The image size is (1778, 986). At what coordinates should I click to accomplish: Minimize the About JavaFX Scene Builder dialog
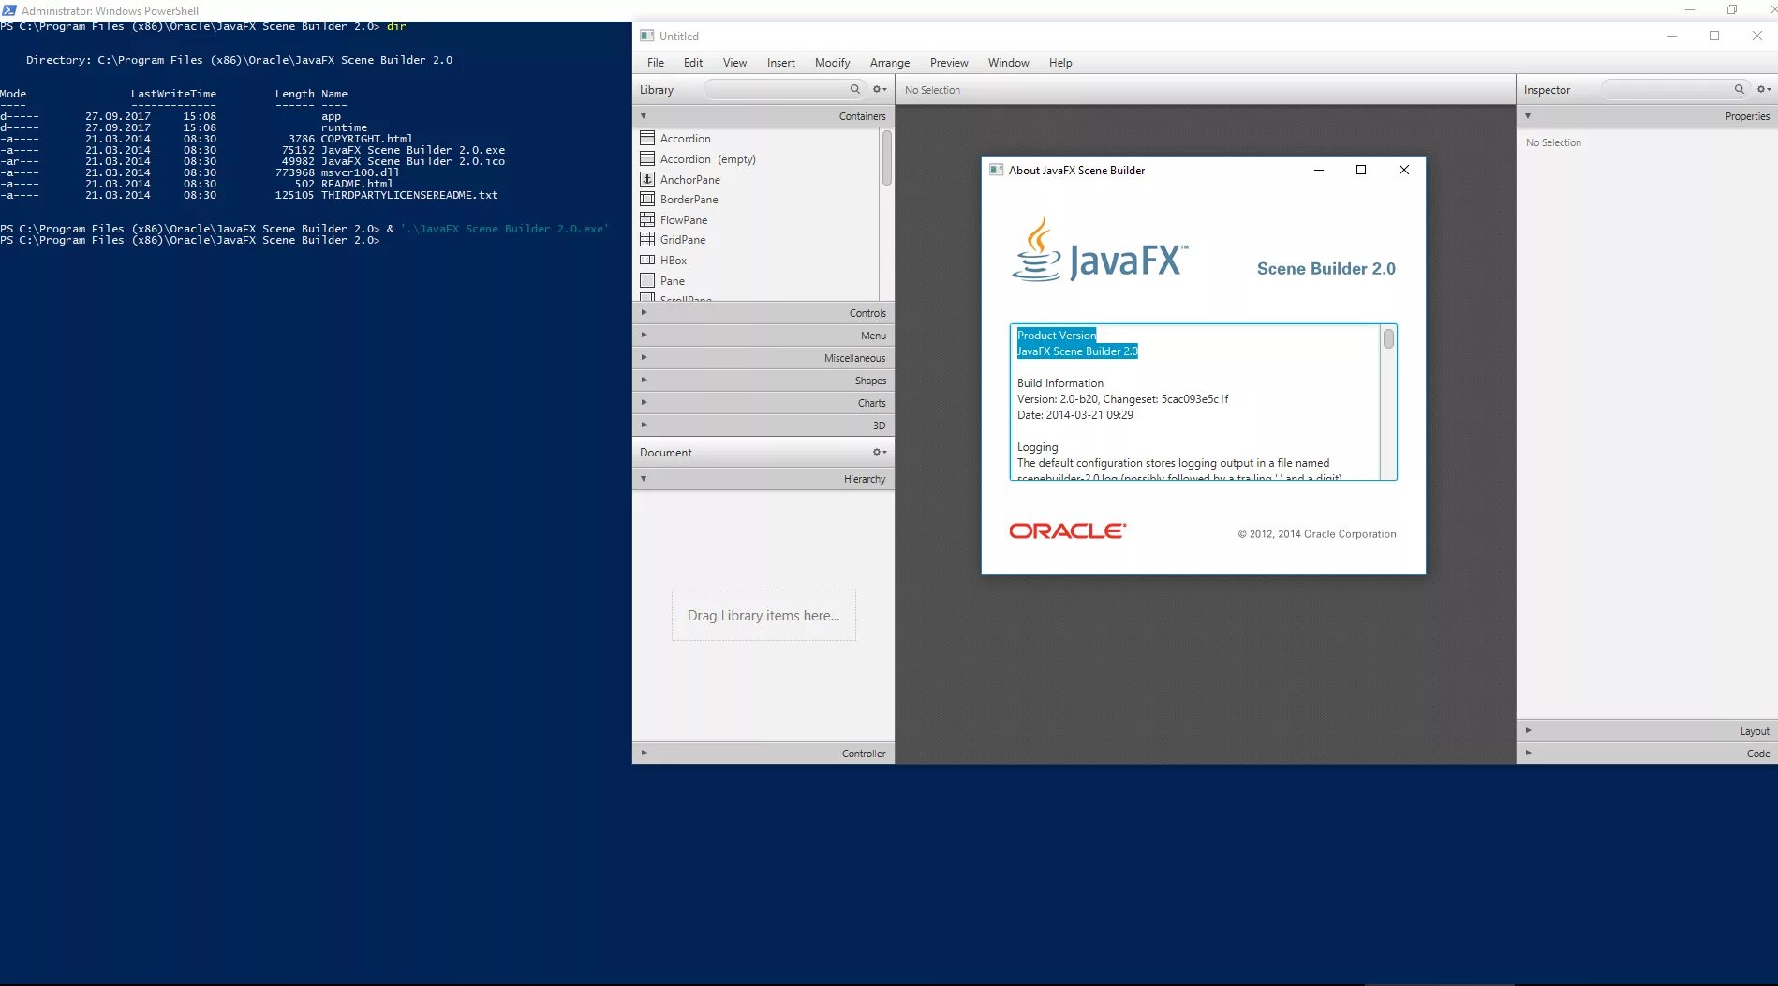point(1319,170)
